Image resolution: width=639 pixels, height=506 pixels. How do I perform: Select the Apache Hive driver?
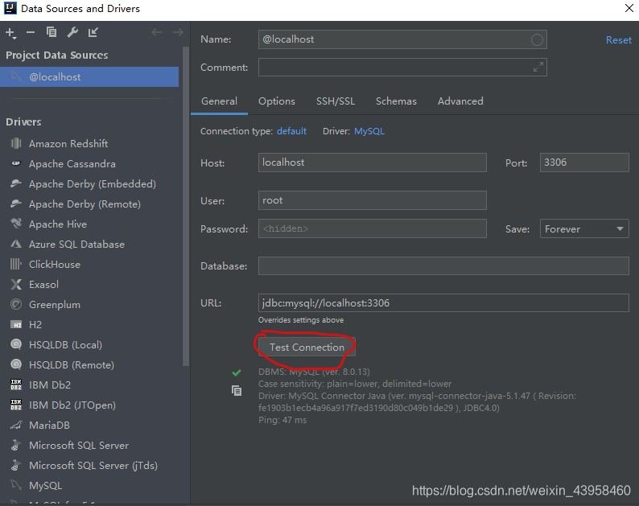click(89, 224)
